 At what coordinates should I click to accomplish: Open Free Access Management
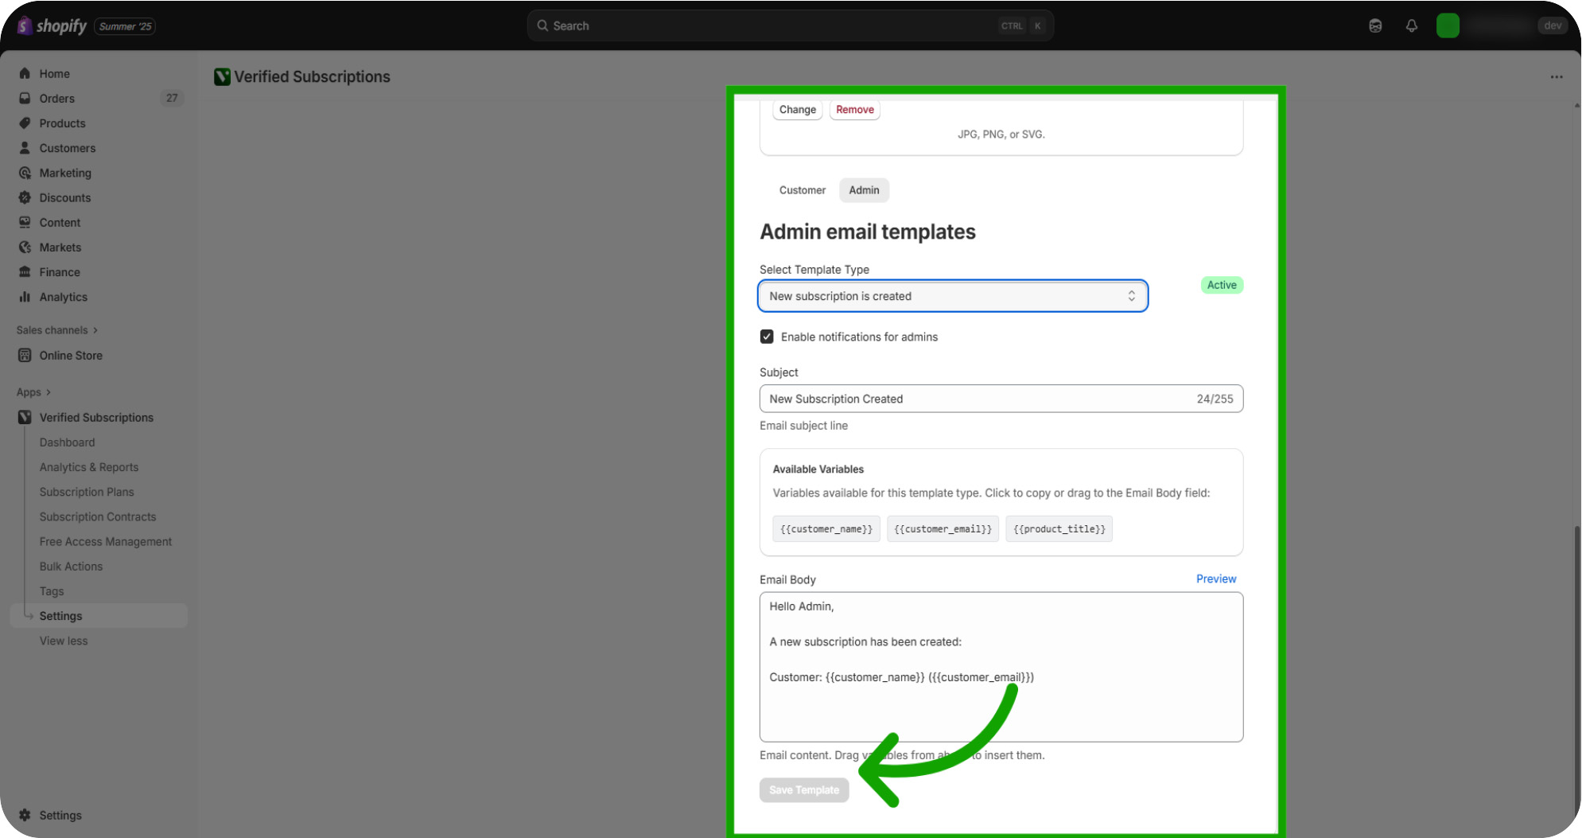106,541
